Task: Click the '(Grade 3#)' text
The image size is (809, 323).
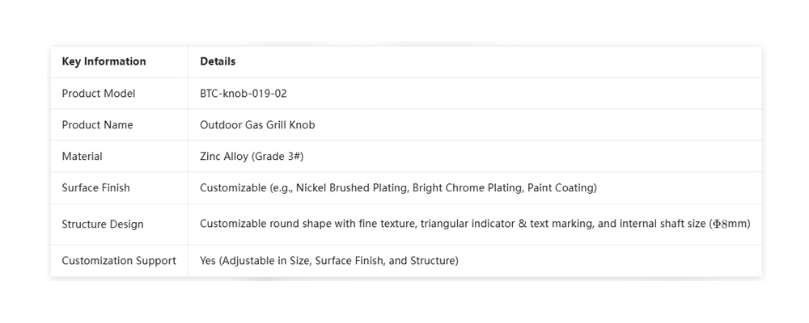Action: coord(279,157)
